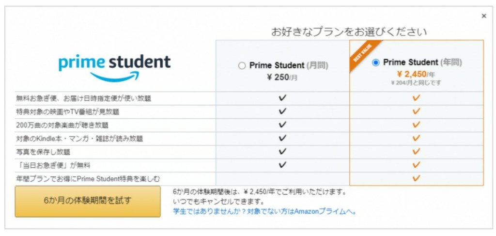The image size is (496, 236).
Task: Click the BEST VALUE ribbon badge
Action: tap(362, 54)
